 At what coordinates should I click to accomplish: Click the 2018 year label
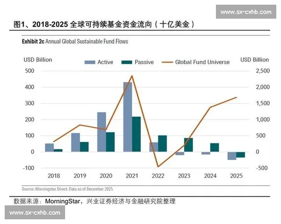tap(54, 176)
